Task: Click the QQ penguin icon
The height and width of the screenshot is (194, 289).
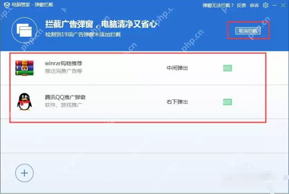Action: point(24,102)
